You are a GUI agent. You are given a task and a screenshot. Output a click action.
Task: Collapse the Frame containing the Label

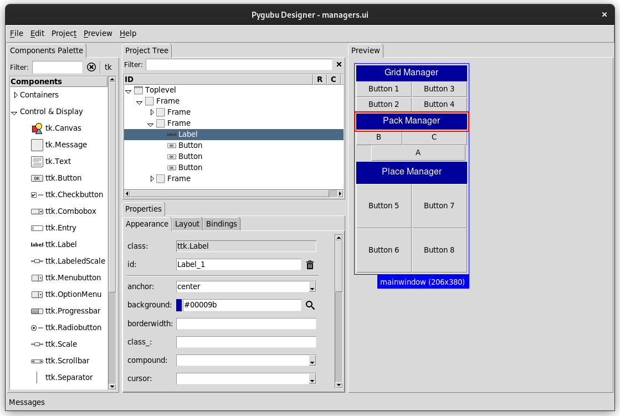point(150,125)
